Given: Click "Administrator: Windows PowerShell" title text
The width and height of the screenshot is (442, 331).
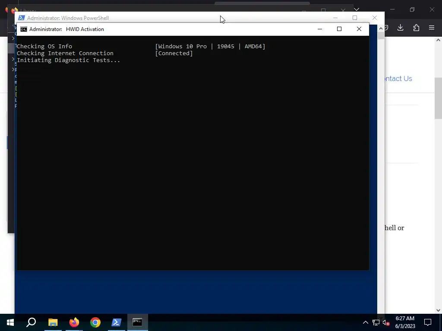Looking at the screenshot, I should click(x=68, y=18).
